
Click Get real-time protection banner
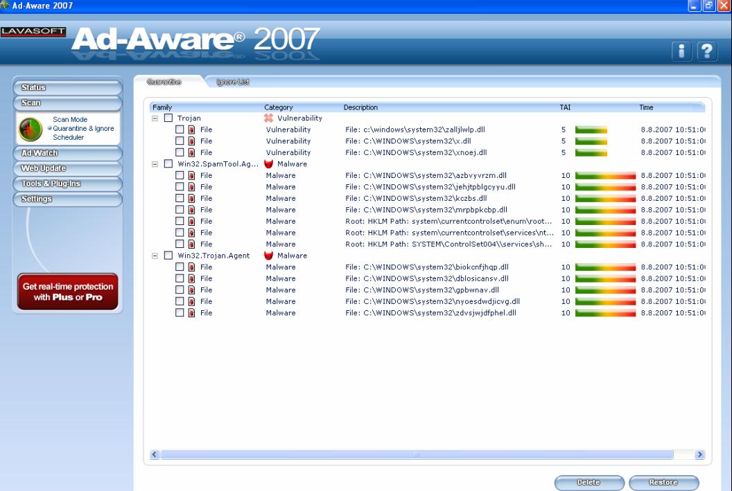[68, 292]
